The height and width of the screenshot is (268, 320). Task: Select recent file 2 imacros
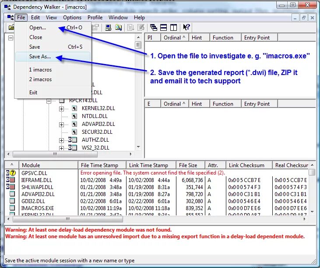point(53,79)
